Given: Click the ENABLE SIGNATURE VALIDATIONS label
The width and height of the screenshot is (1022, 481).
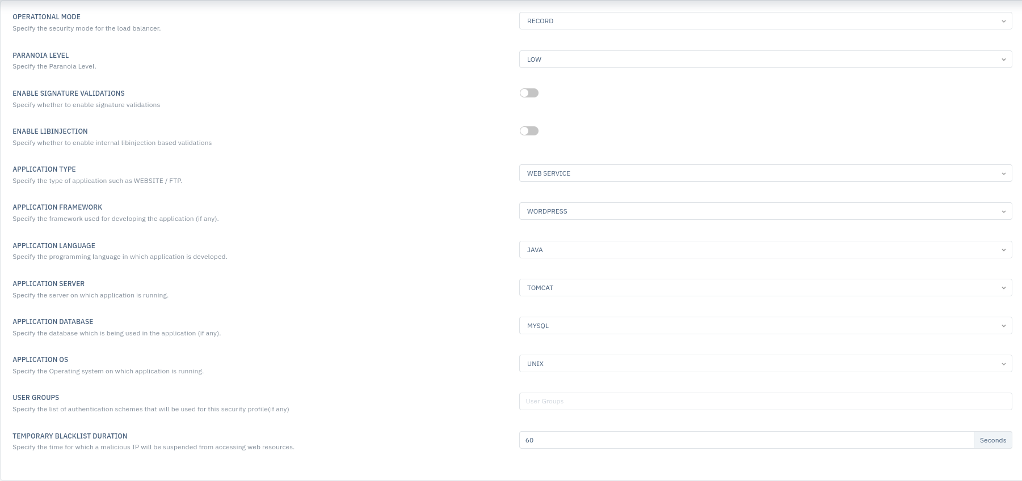Looking at the screenshot, I should pyautogui.click(x=69, y=93).
